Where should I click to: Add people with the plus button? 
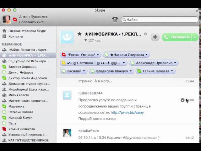tap(155, 37)
